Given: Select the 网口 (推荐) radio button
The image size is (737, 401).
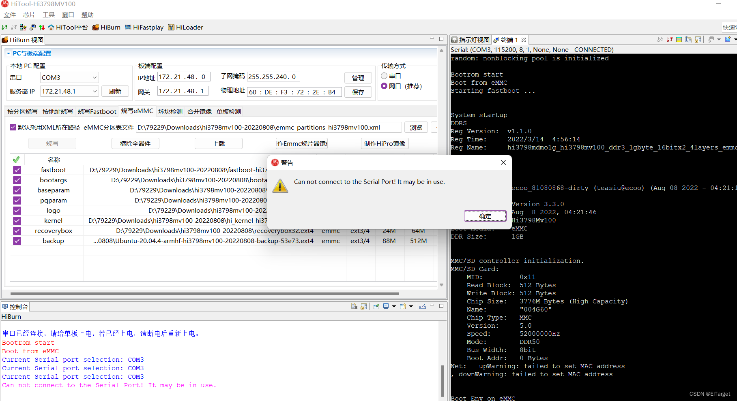Looking at the screenshot, I should pyautogui.click(x=384, y=86).
